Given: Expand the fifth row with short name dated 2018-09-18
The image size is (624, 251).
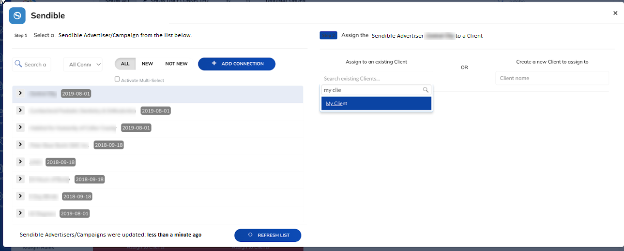Looking at the screenshot, I should point(20,161).
